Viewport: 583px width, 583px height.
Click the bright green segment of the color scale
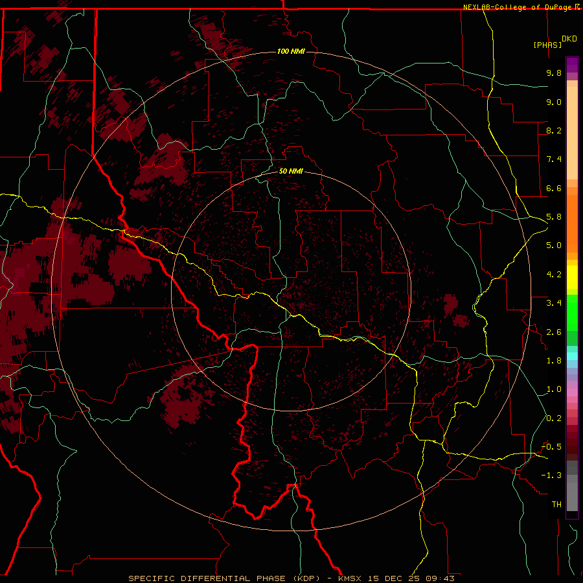click(572, 313)
